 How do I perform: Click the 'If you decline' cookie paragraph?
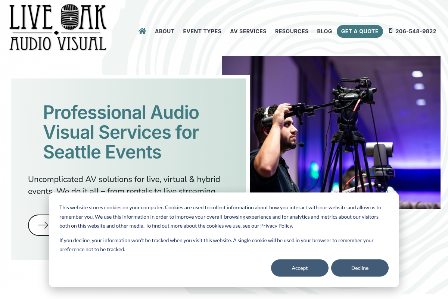click(216, 245)
